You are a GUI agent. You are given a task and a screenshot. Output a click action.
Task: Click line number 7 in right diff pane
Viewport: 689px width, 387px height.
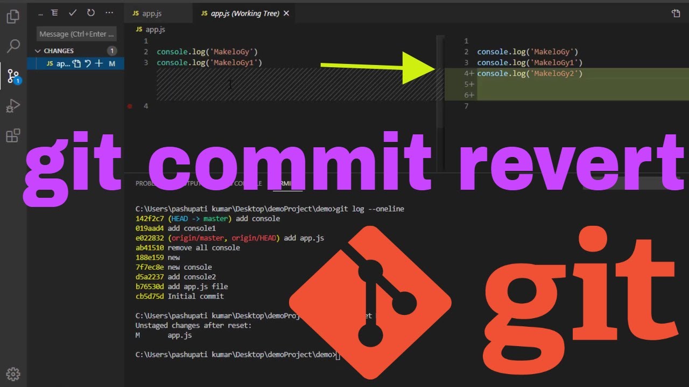(x=466, y=106)
